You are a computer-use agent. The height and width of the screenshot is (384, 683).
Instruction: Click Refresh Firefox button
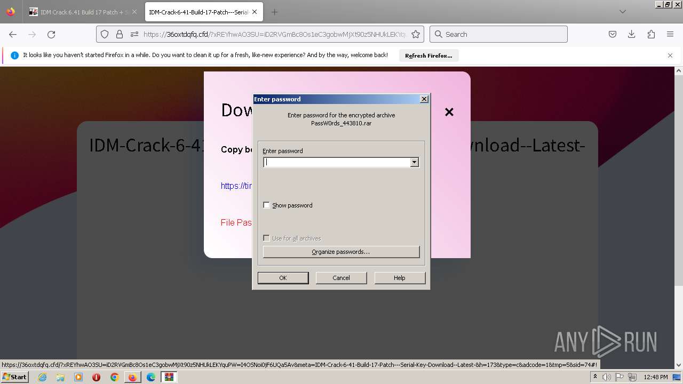tap(428, 55)
